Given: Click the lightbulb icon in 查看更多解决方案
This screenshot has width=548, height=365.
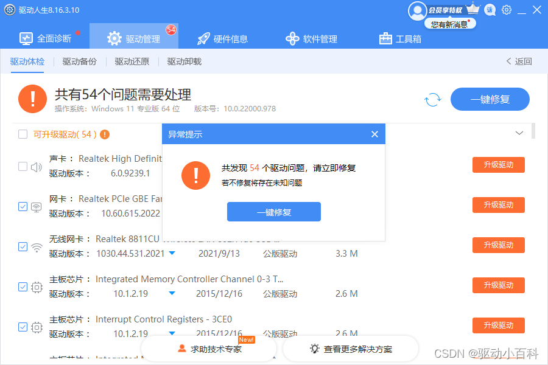Looking at the screenshot, I should 315,348.
